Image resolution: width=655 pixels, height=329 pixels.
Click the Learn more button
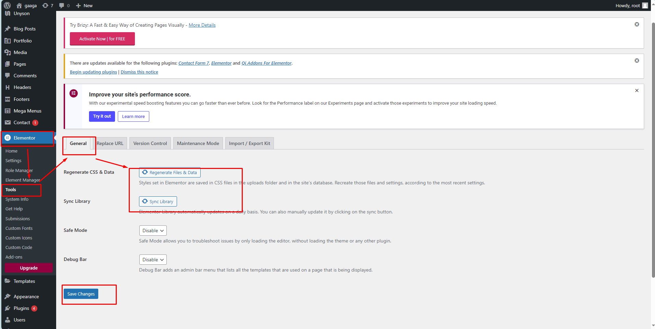tap(134, 116)
